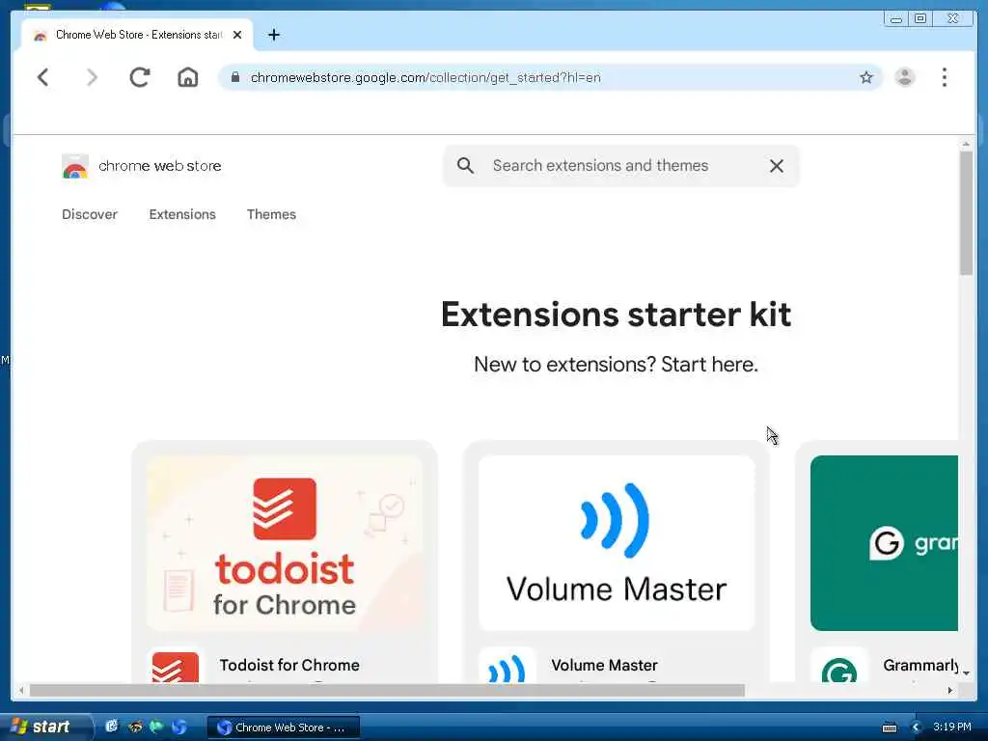Expand hidden tray icons with the arrow
The width and height of the screenshot is (988, 741).
[916, 727]
